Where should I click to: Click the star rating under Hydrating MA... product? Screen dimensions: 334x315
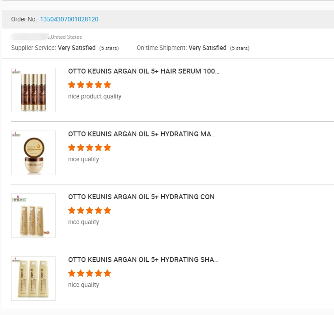point(90,147)
